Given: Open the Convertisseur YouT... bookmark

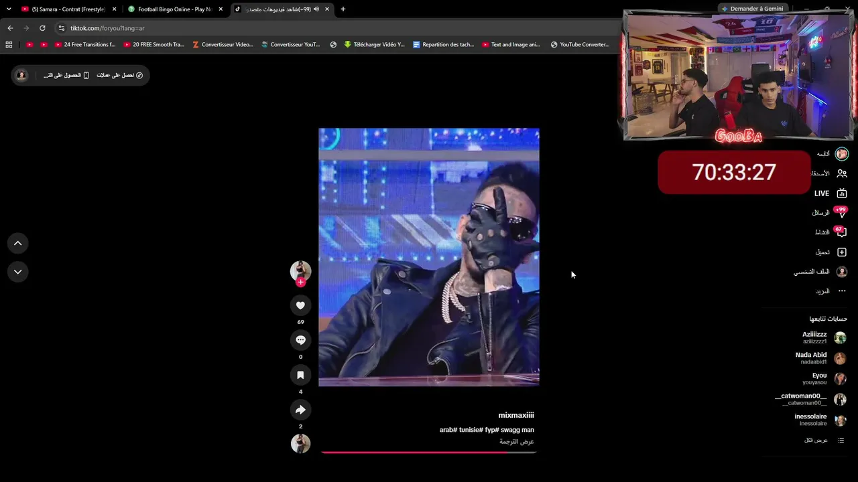Looking at the screenshot, I should 291,45.
